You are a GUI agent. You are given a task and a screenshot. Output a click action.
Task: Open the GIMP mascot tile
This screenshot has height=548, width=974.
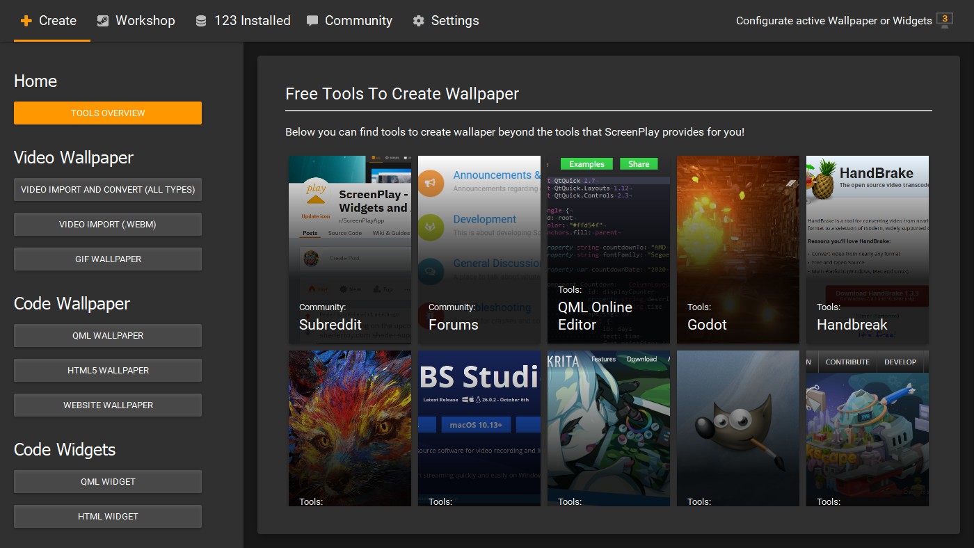click(x=738, y=428)
